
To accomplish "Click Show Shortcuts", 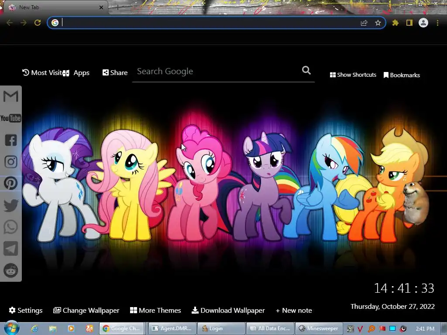I will (x=353, y=75).
